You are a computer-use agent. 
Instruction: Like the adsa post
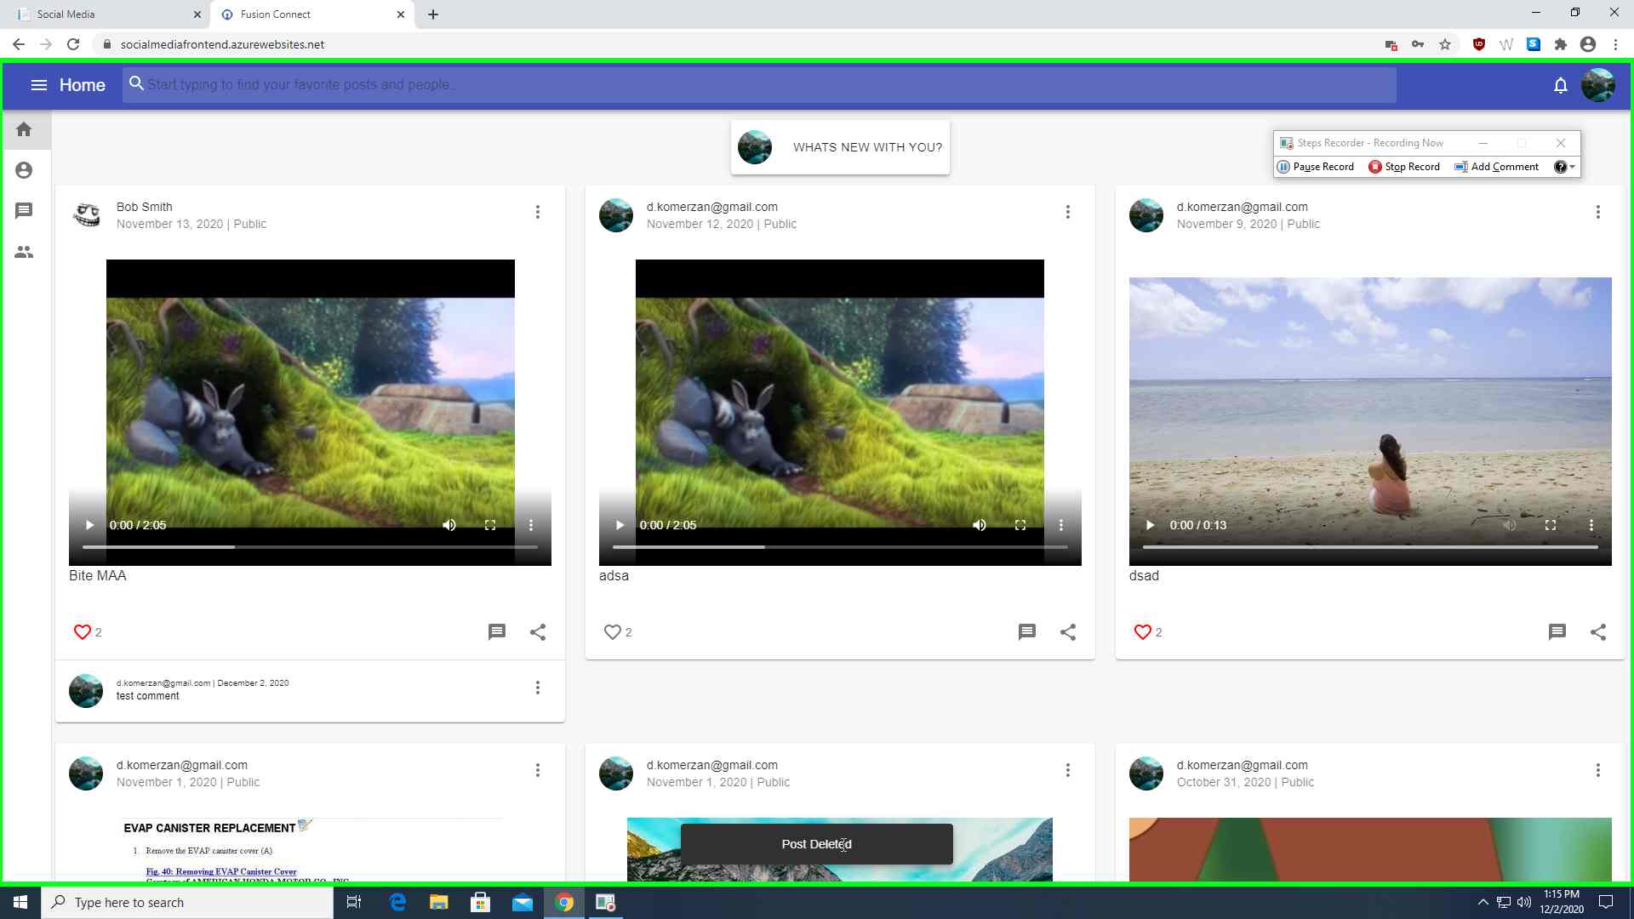point(613,632)
